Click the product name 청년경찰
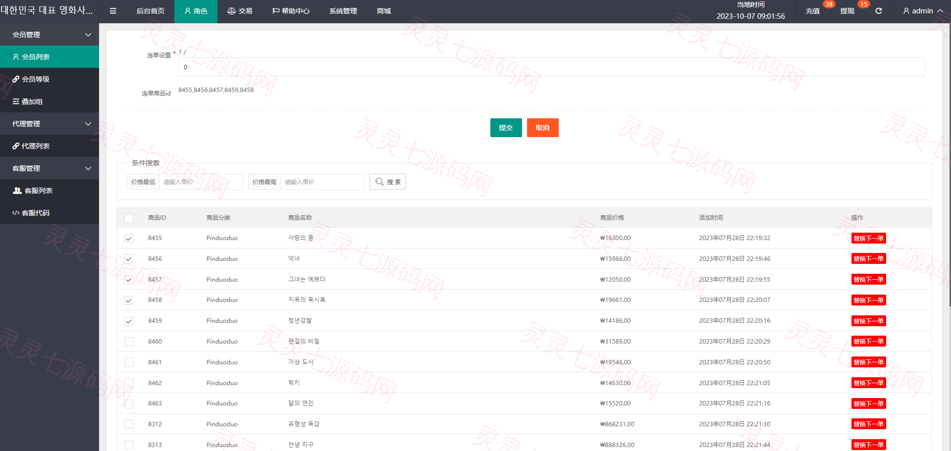The width and height of the screenshot is (951, 451). click(300, 321)
